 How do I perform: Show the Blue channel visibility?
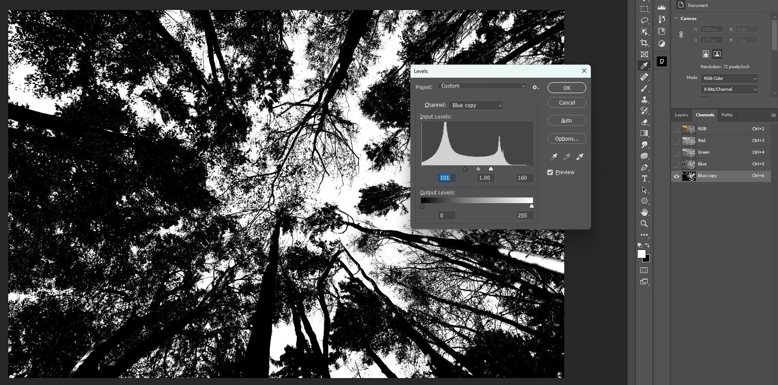point(676,164)
